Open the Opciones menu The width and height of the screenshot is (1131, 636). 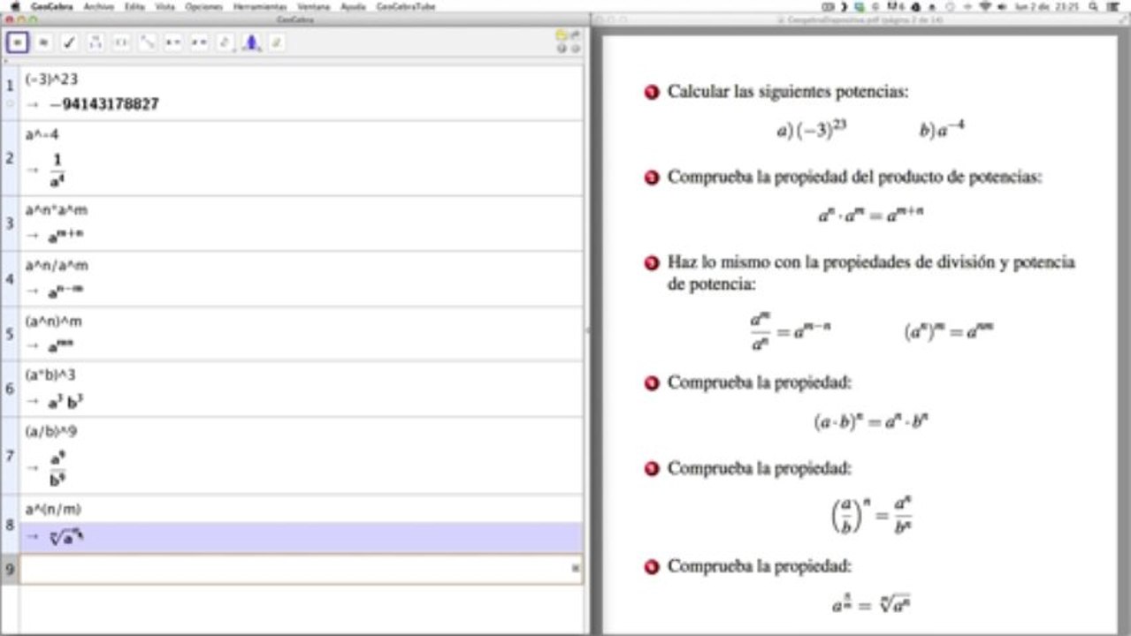(203, 5)
